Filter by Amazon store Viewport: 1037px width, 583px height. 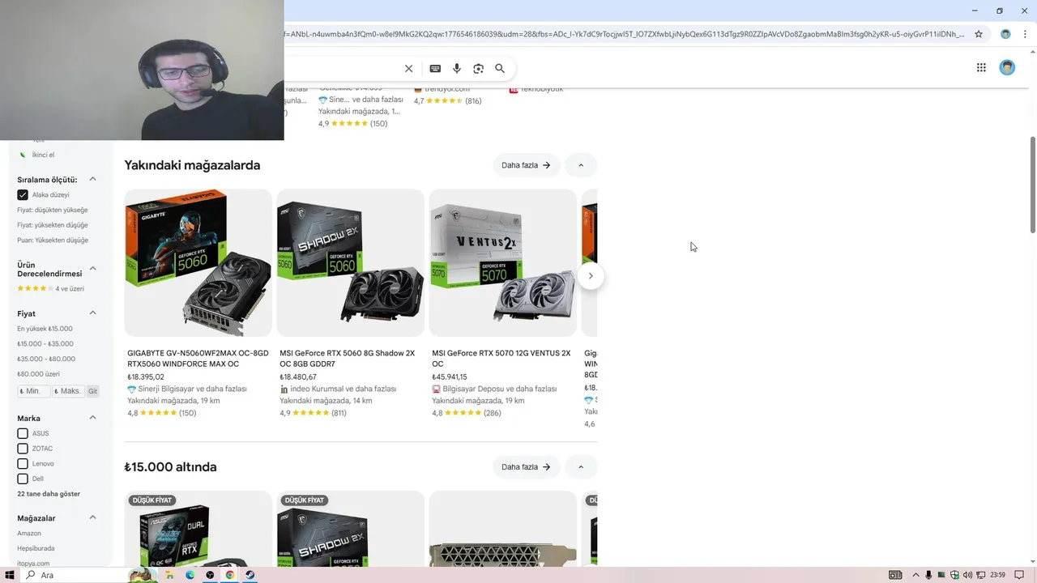pos(29,534)
